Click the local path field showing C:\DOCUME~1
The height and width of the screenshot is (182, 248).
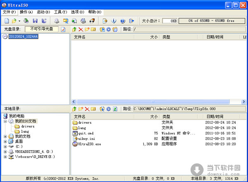(x=189, y=109)
